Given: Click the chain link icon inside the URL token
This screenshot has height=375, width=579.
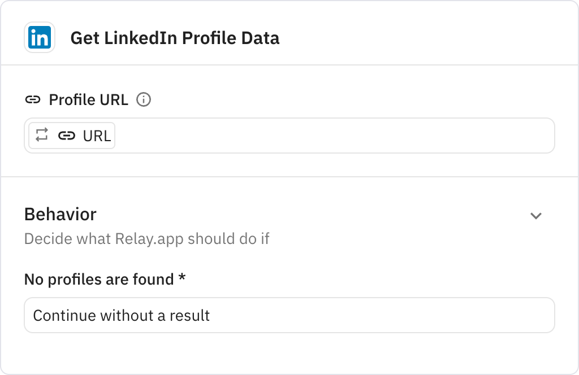Looking at the screenshot, I should pos(67,135).
